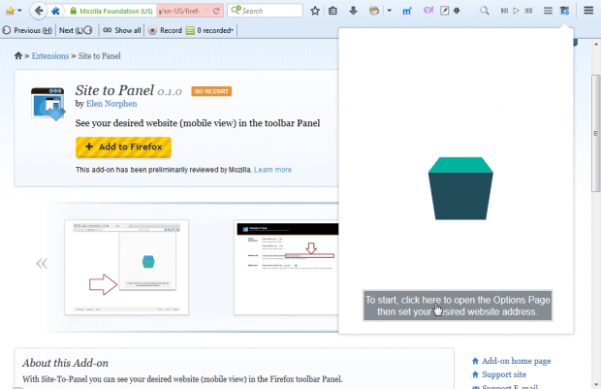
Task: Click the scrollbar down arrow at bottom right
Action: (595, 384)
